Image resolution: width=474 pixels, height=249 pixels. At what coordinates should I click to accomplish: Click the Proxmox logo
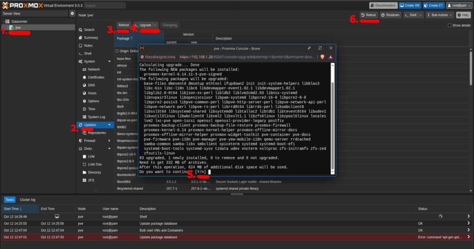tap(22, 6)
